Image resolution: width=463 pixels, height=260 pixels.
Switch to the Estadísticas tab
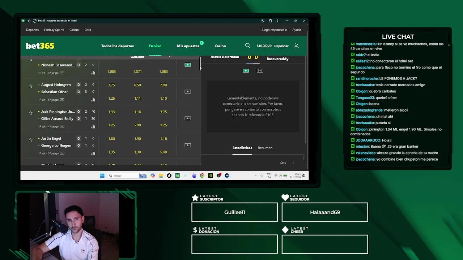point(242,148)
